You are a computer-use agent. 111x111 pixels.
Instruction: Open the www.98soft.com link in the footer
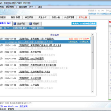[11, 106]
